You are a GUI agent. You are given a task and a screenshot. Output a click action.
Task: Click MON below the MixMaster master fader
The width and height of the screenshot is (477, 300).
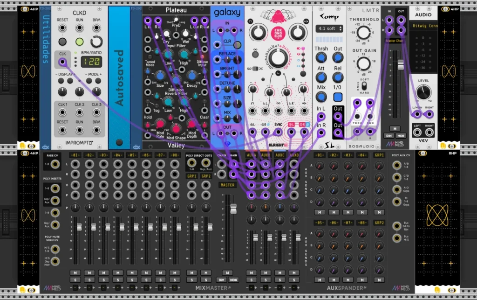click(233, 280)
